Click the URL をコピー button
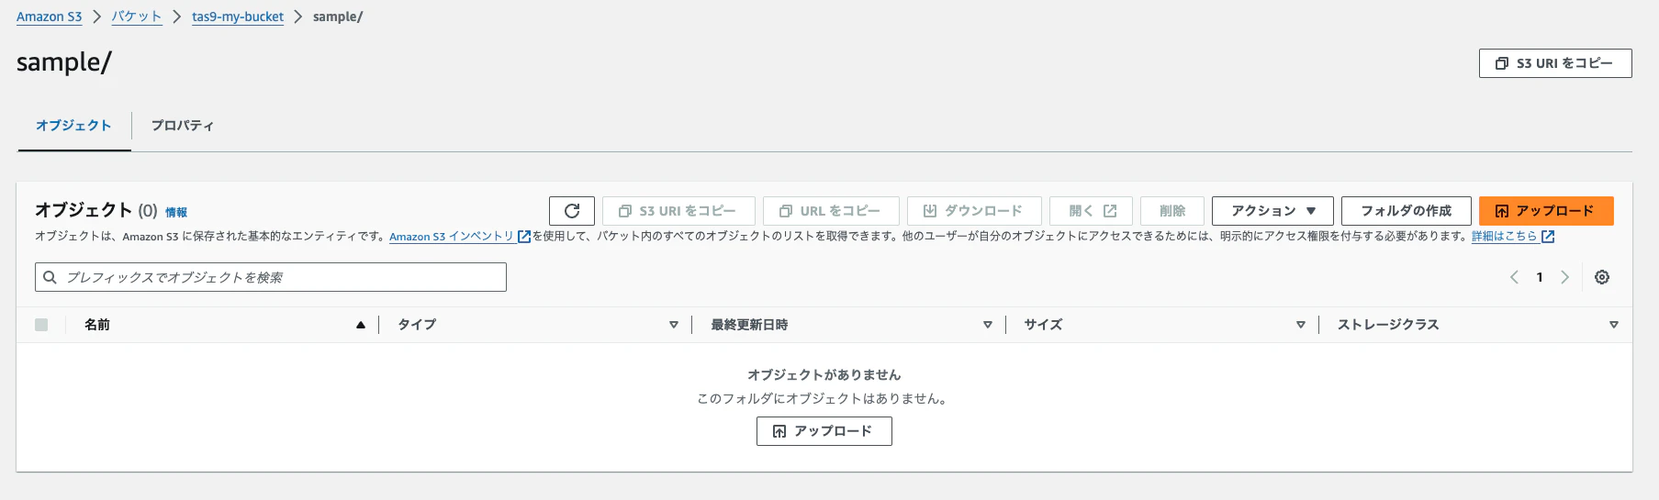This screenshot has height=500, width=1659. [x=831, y=211]
